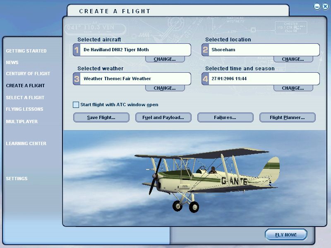
Task: Start the flight with Fly Now!
Action: (286, 234)
